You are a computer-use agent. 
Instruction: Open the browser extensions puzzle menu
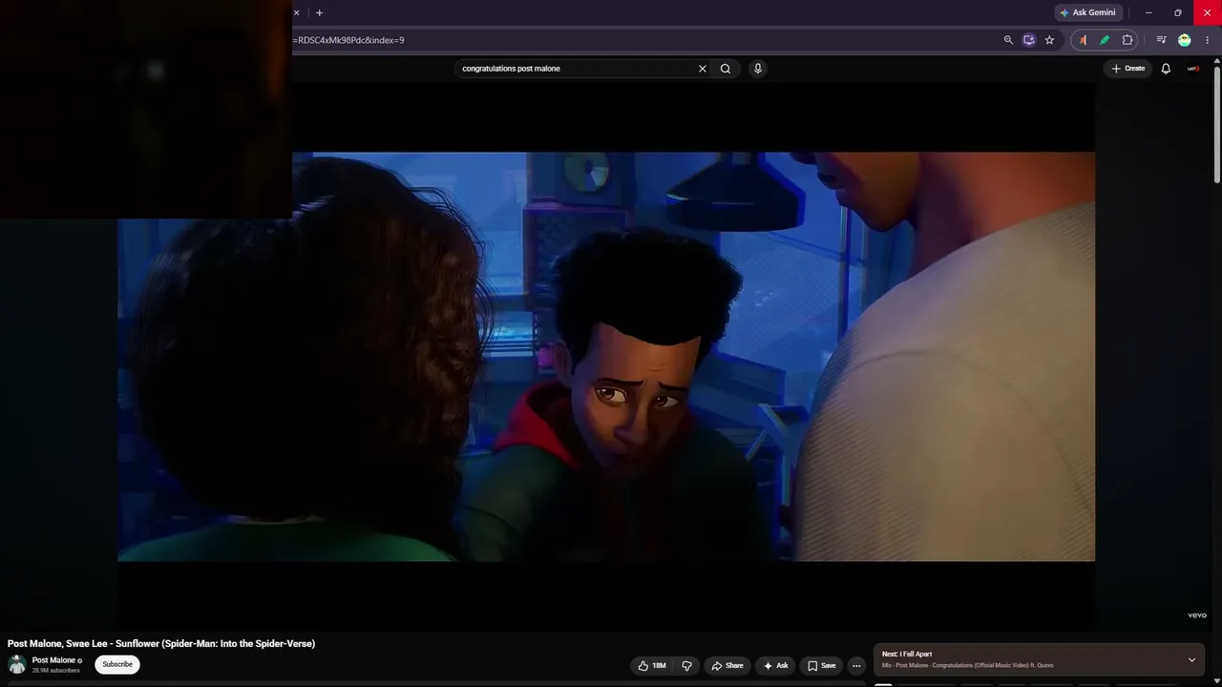(1127, 40)
